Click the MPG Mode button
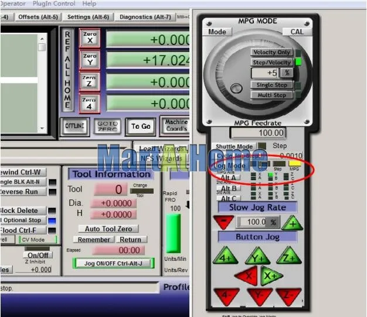367x317 pixels. (x=217, y=32)
